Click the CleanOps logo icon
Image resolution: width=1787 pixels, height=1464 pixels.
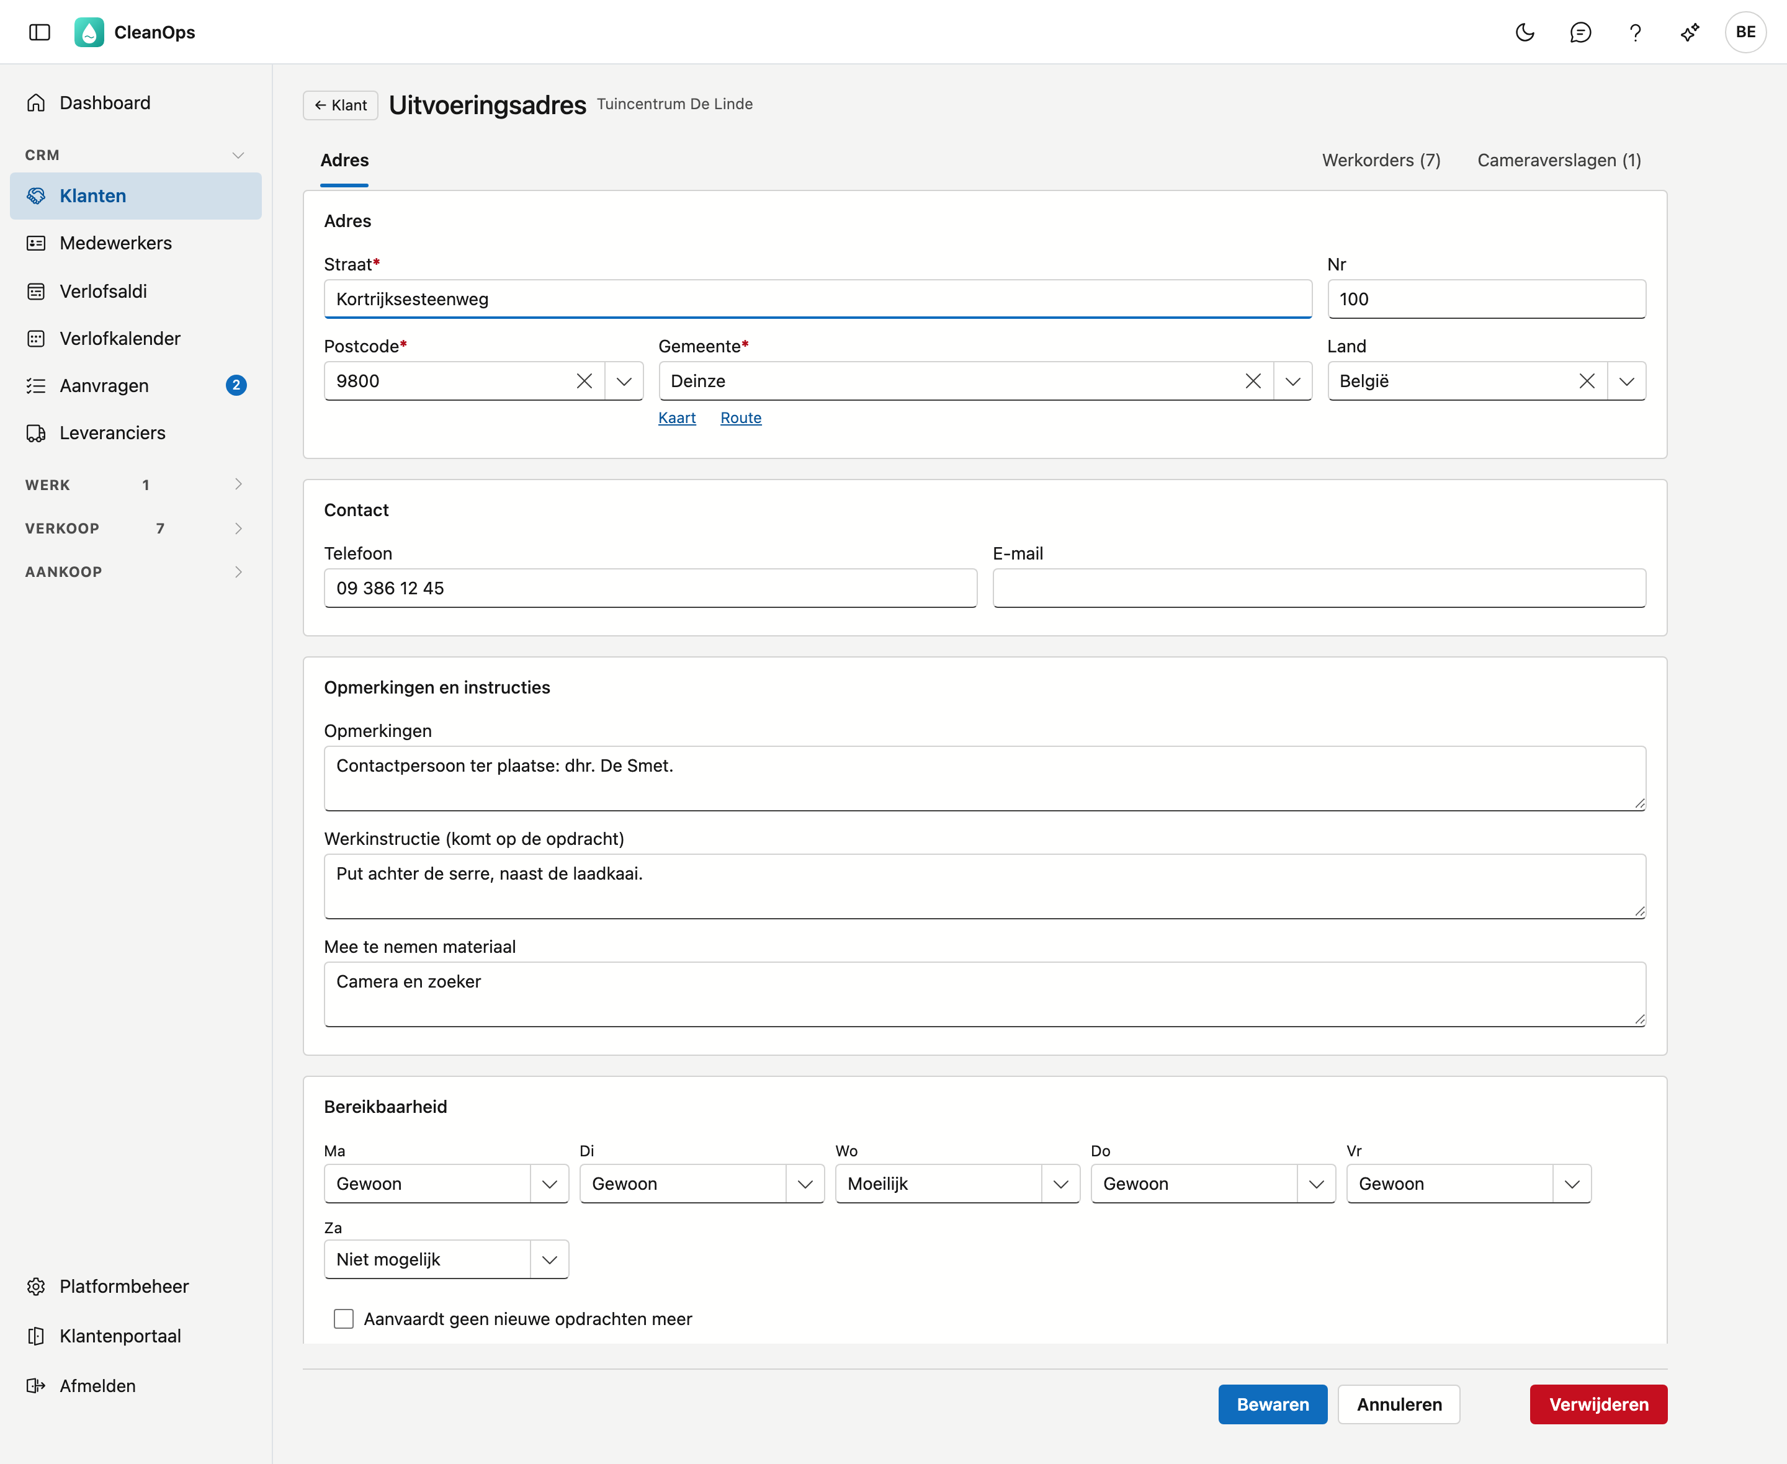coord(89,32)
